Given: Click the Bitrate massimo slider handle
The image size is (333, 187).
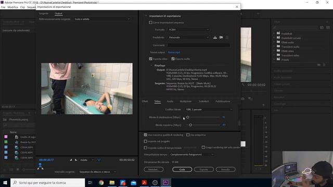Looking at the screenshot, I should 190,125.
